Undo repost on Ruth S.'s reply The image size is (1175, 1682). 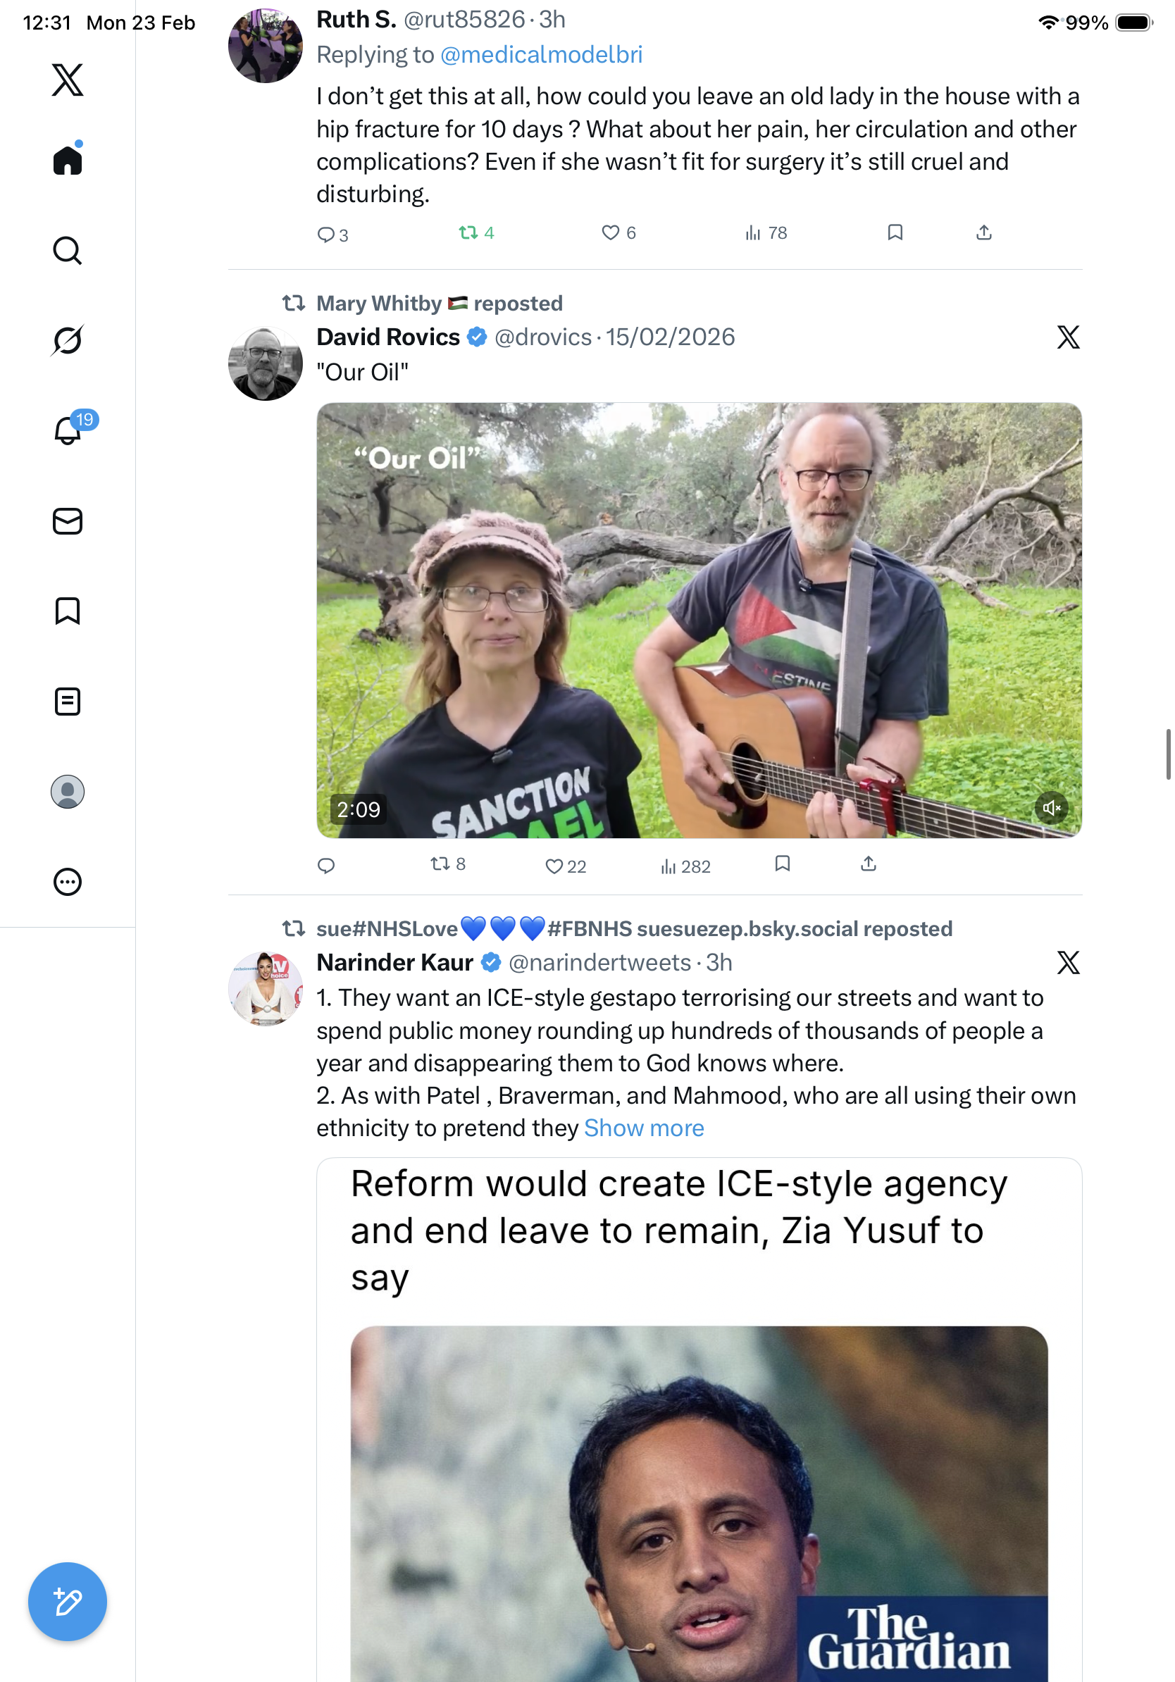click(468, 233)
